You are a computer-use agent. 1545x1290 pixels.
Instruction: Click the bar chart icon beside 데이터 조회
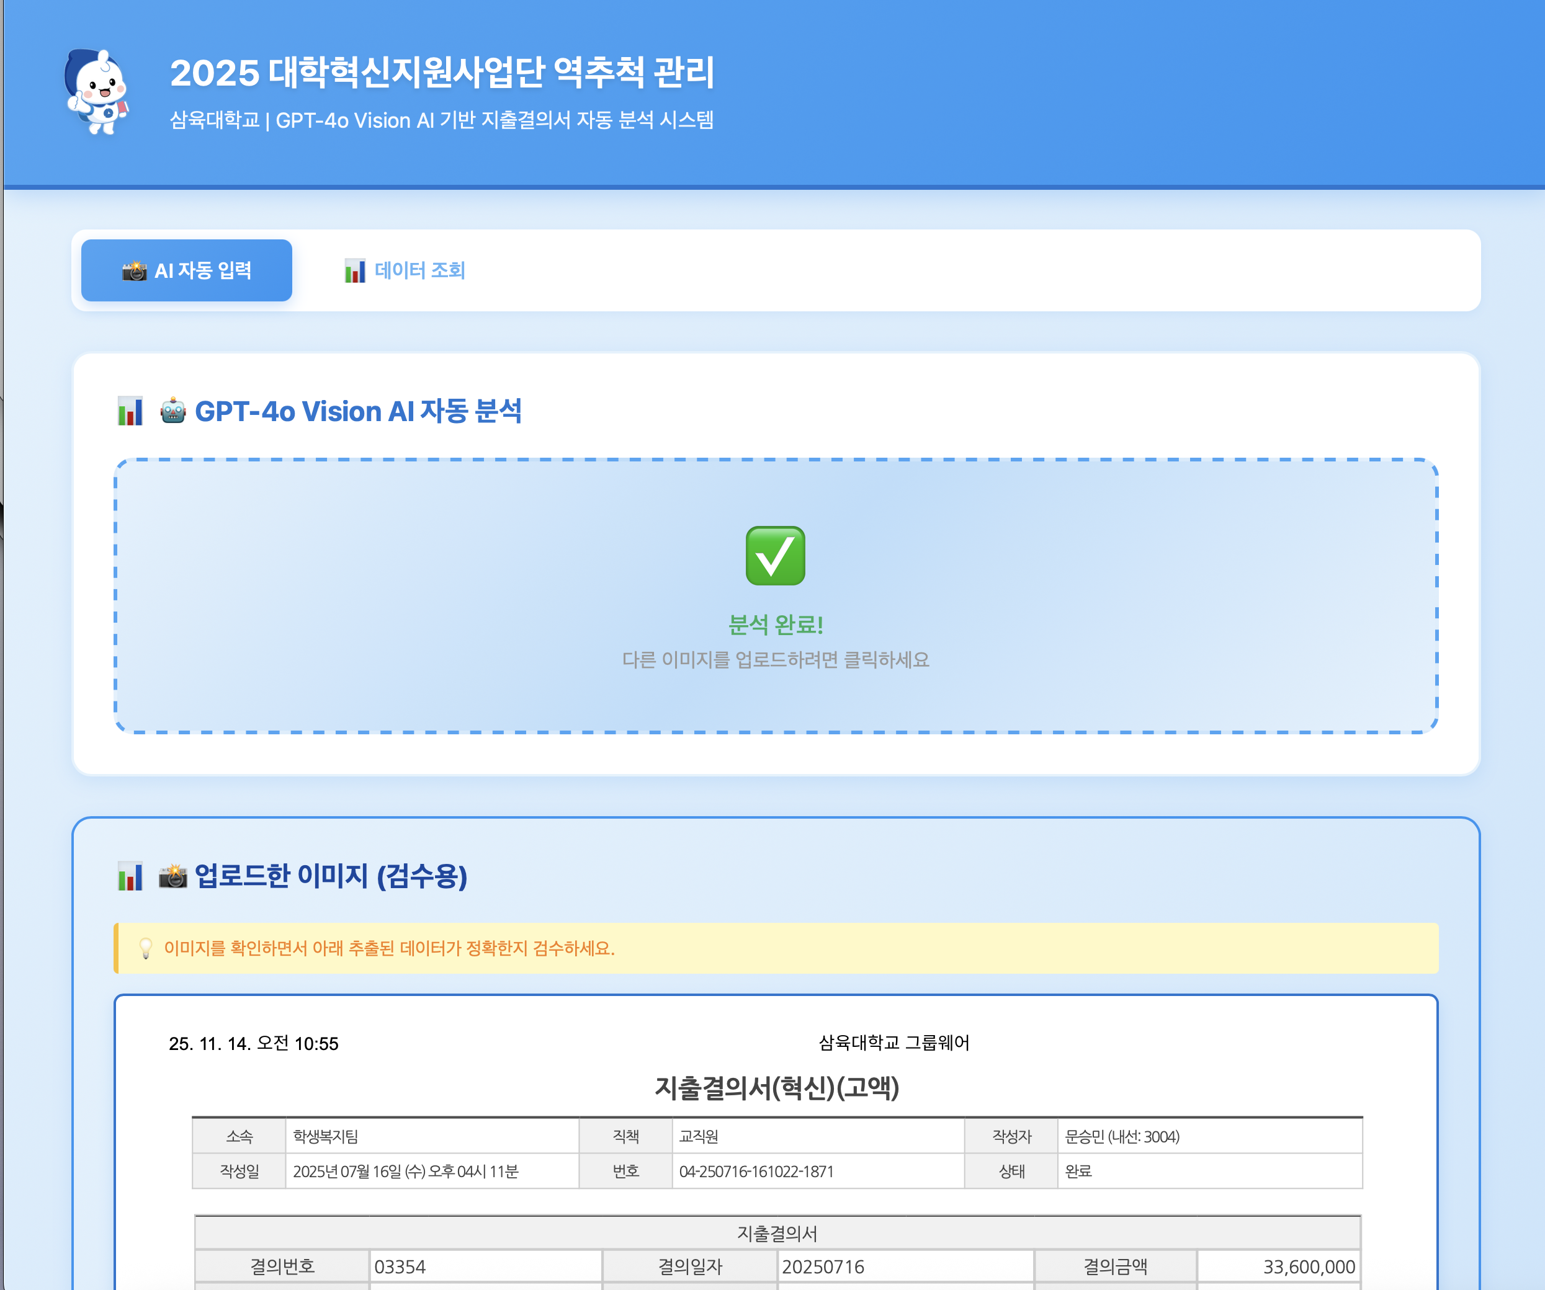tap(355, 270)
